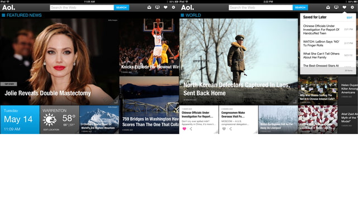Open the FEATURED NEWS section title
This screenshot has width=358, height=201.
[24, 15]
